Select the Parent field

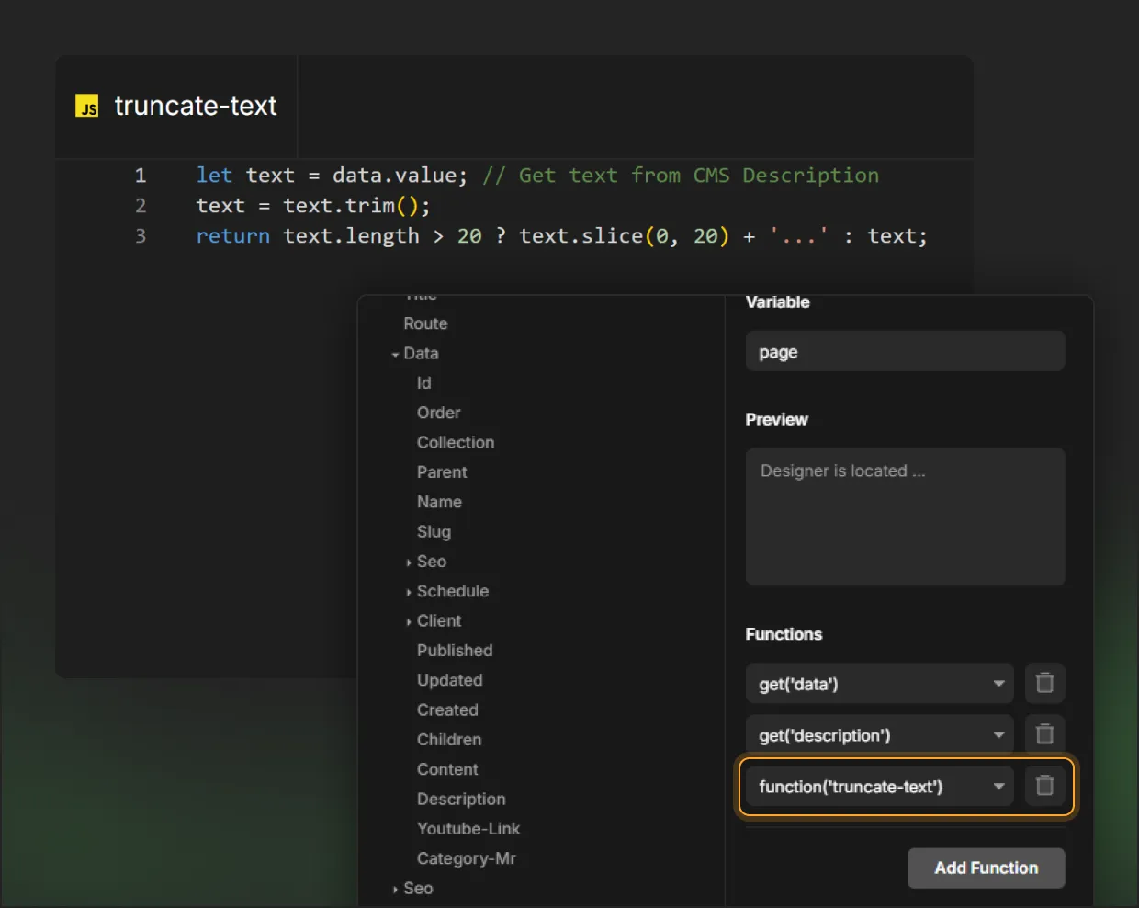tap(442, 471)
